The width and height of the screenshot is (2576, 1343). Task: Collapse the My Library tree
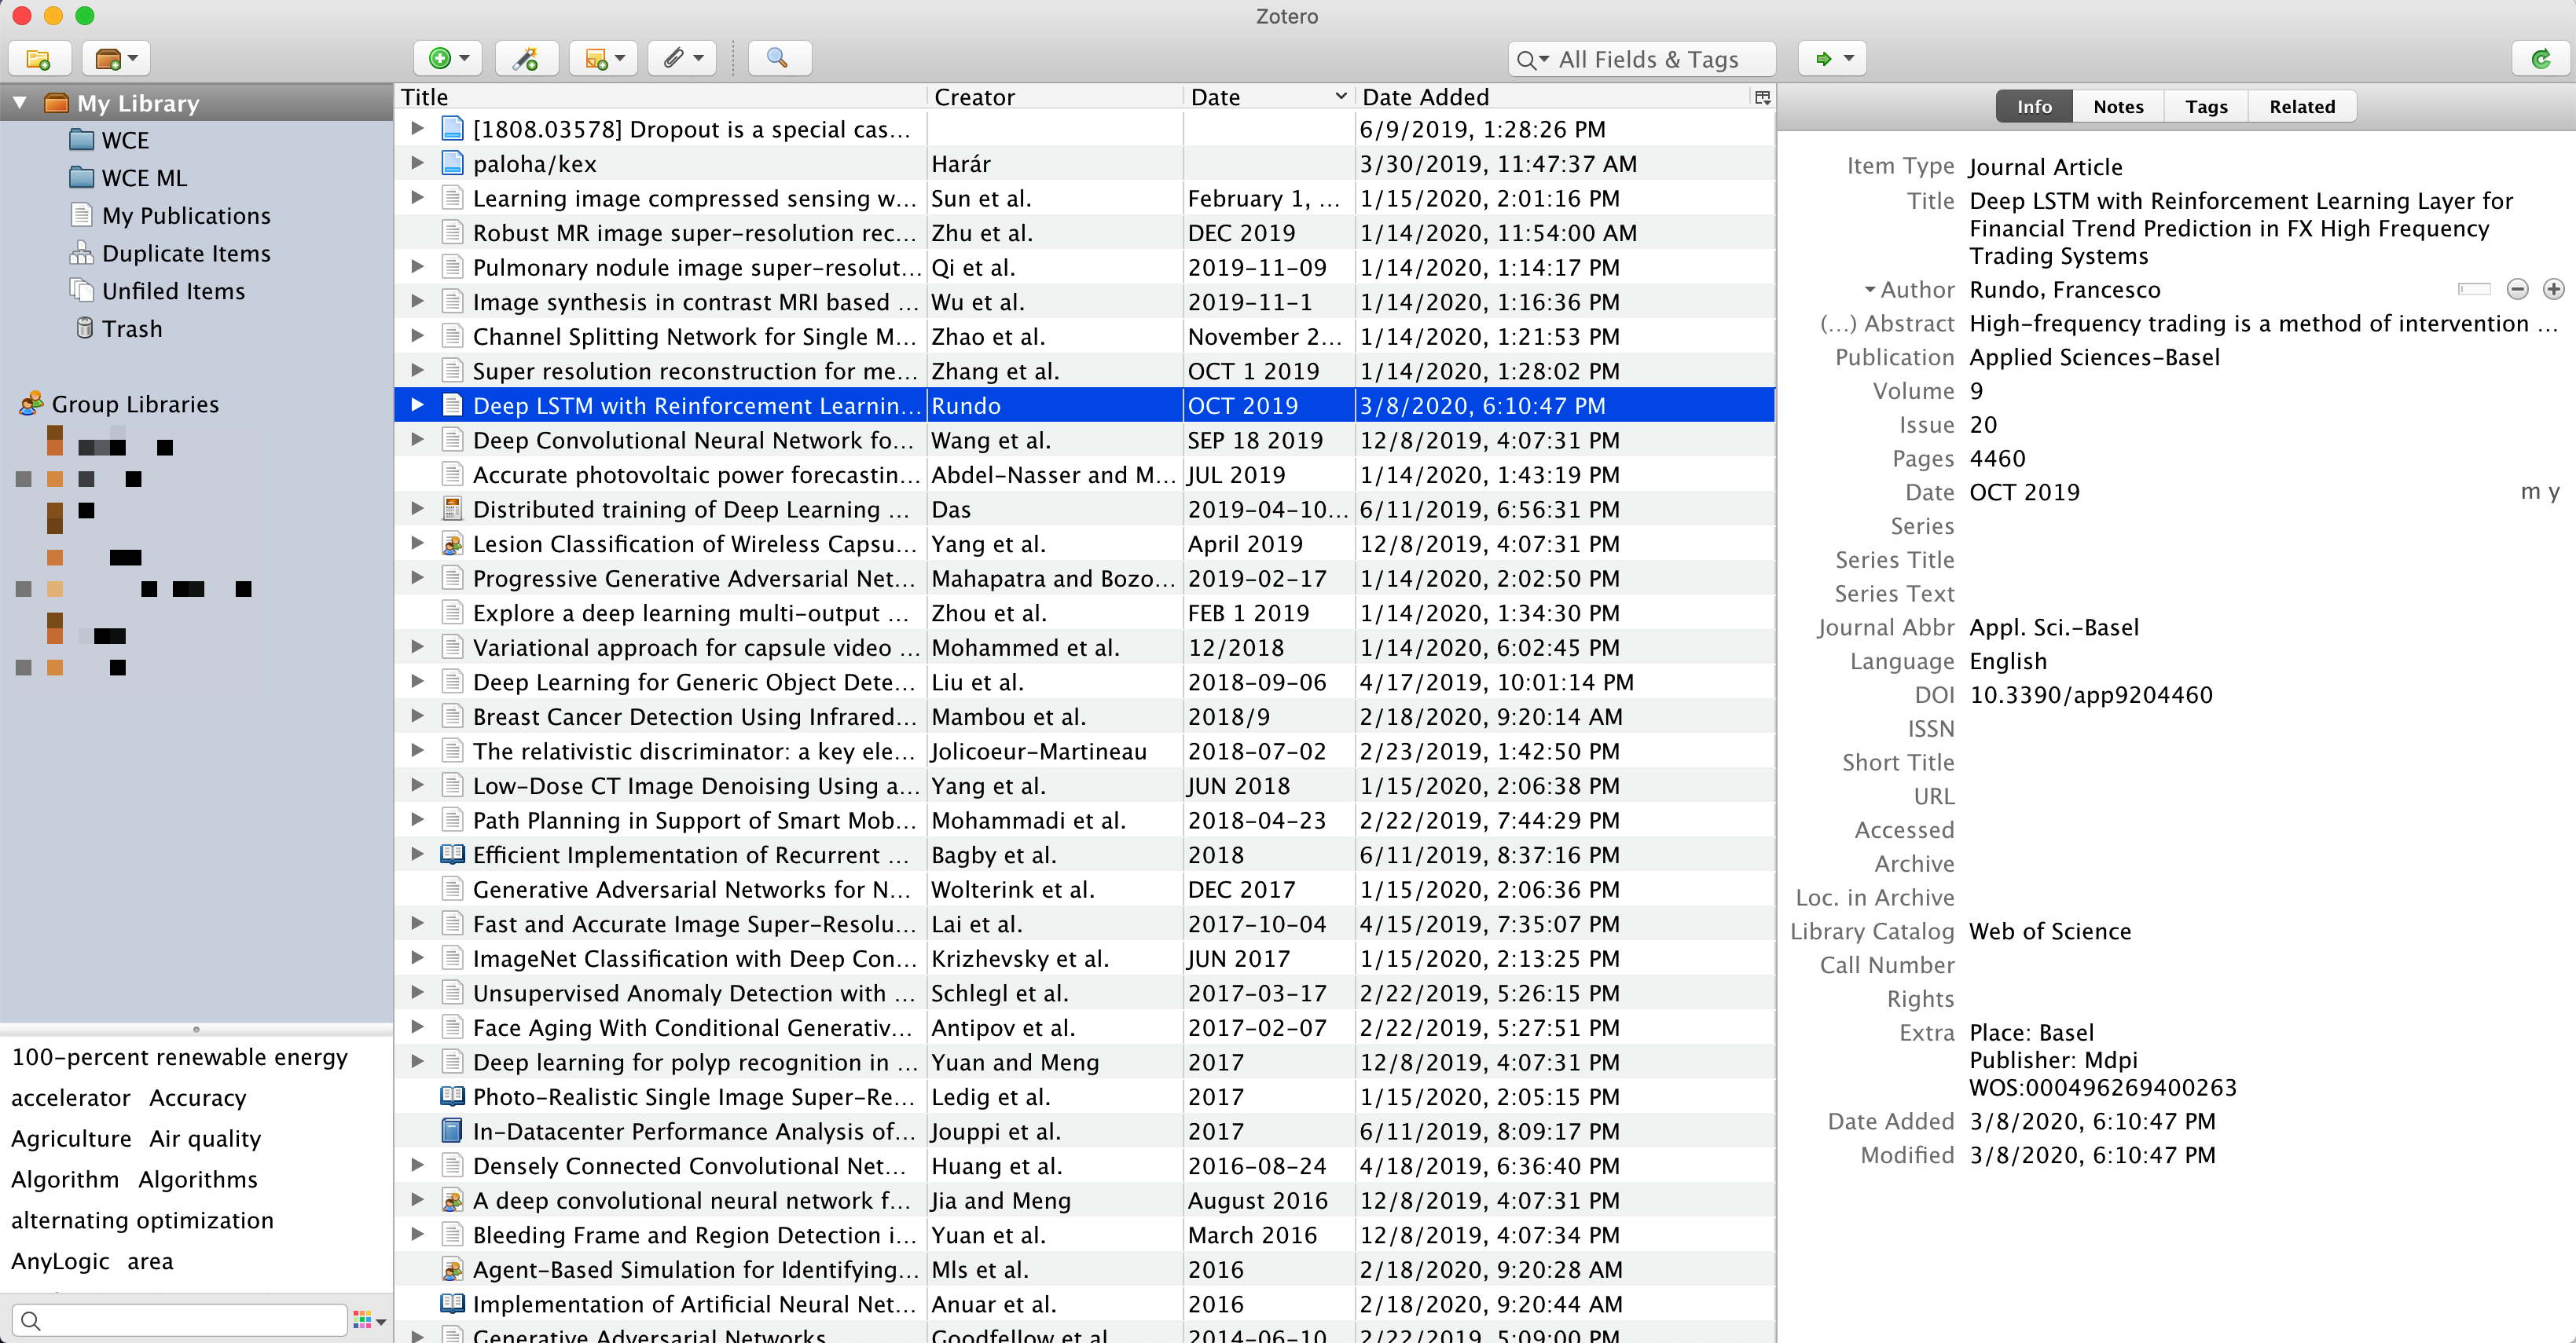coord(20,103)
